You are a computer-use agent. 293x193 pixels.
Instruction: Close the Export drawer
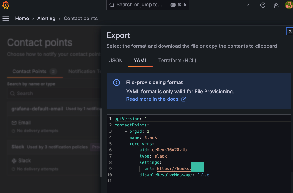pyautogui.click(x=290, y=31)
